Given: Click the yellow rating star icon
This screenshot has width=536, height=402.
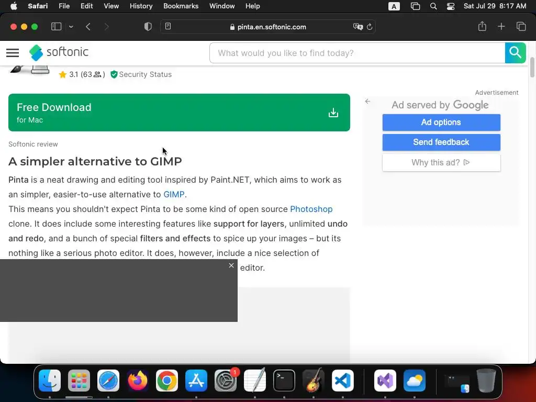Looking at the screenshot, I should pos(63,74).
